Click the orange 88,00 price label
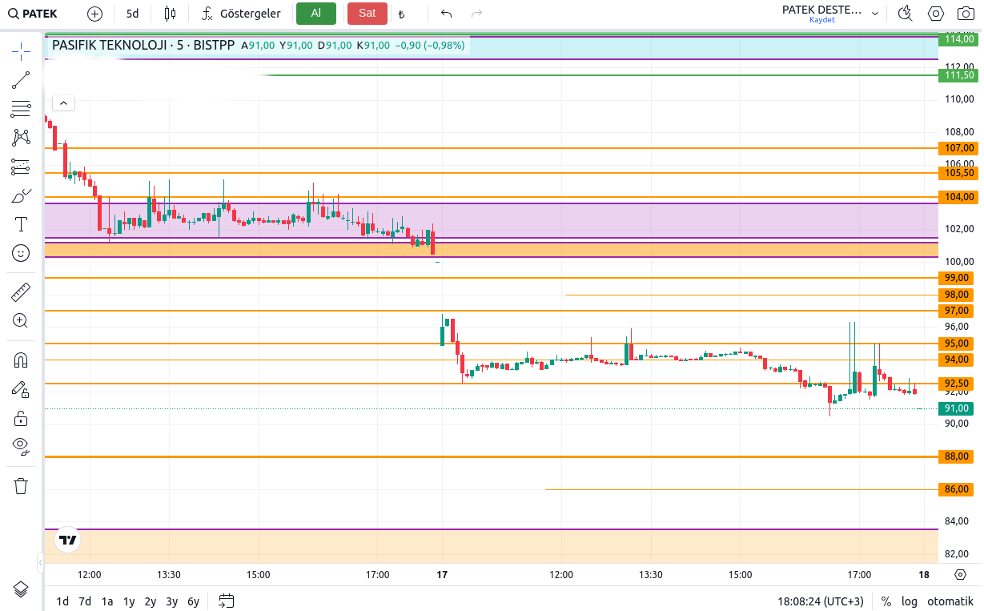Viewport: 984px width, 611px height. pos(958,456)
